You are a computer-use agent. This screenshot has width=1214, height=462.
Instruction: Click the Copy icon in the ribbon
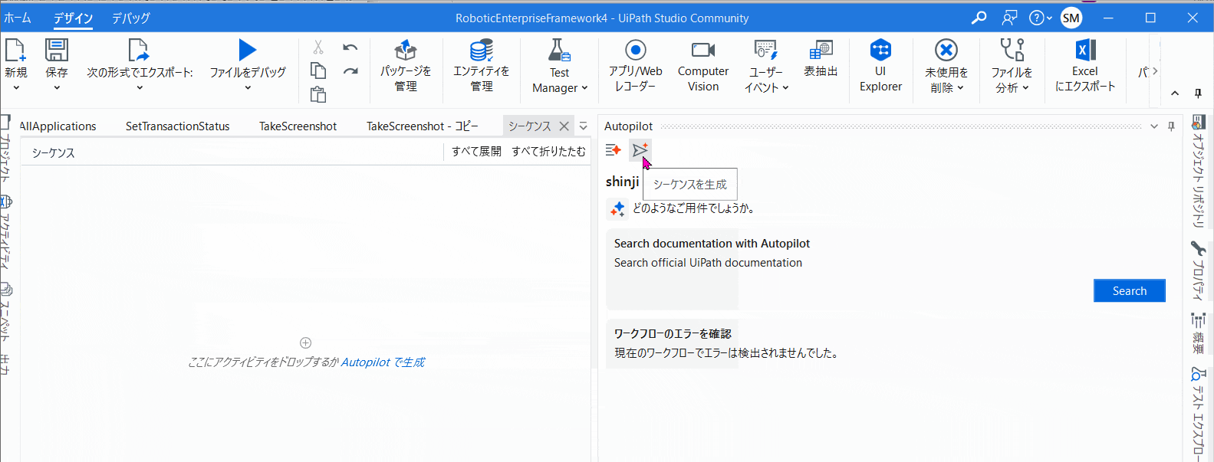click(x=317, y=70)
